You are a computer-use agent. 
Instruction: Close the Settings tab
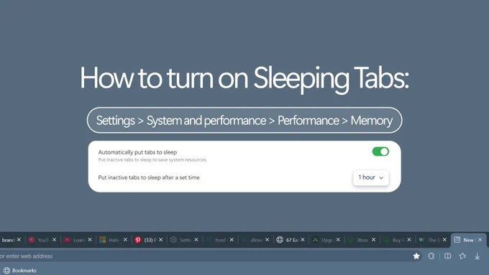pos(196,240)
